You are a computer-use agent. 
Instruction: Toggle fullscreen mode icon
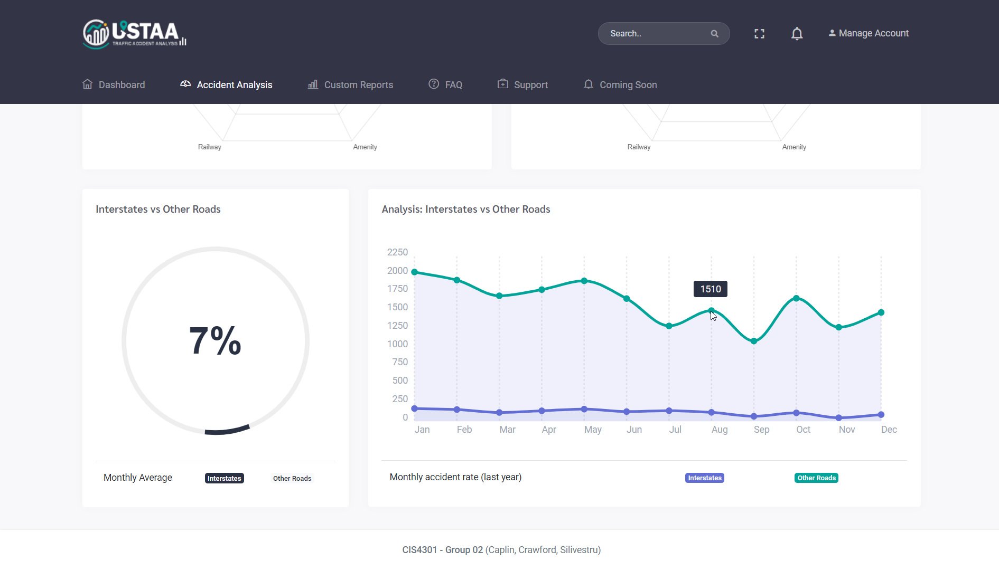tap(759, 34)
